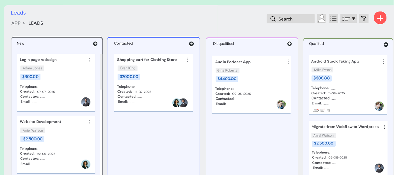Add a card to the New column
Screen dimensions: 394x175
tap(95, 44)
